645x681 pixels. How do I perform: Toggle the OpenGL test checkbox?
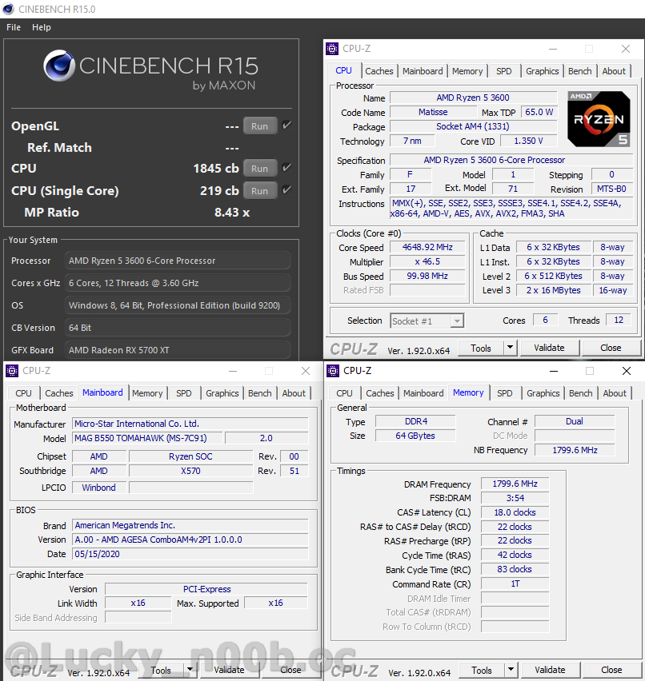pos(286,125)
